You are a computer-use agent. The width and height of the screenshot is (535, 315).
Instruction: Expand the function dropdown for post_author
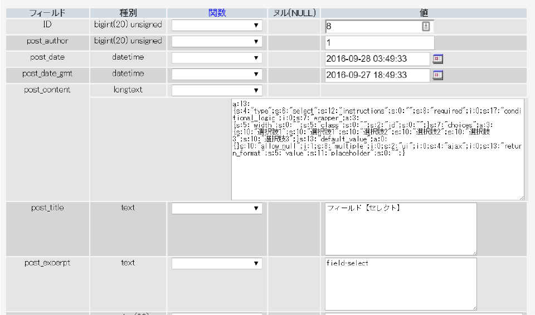click(217, 42)
